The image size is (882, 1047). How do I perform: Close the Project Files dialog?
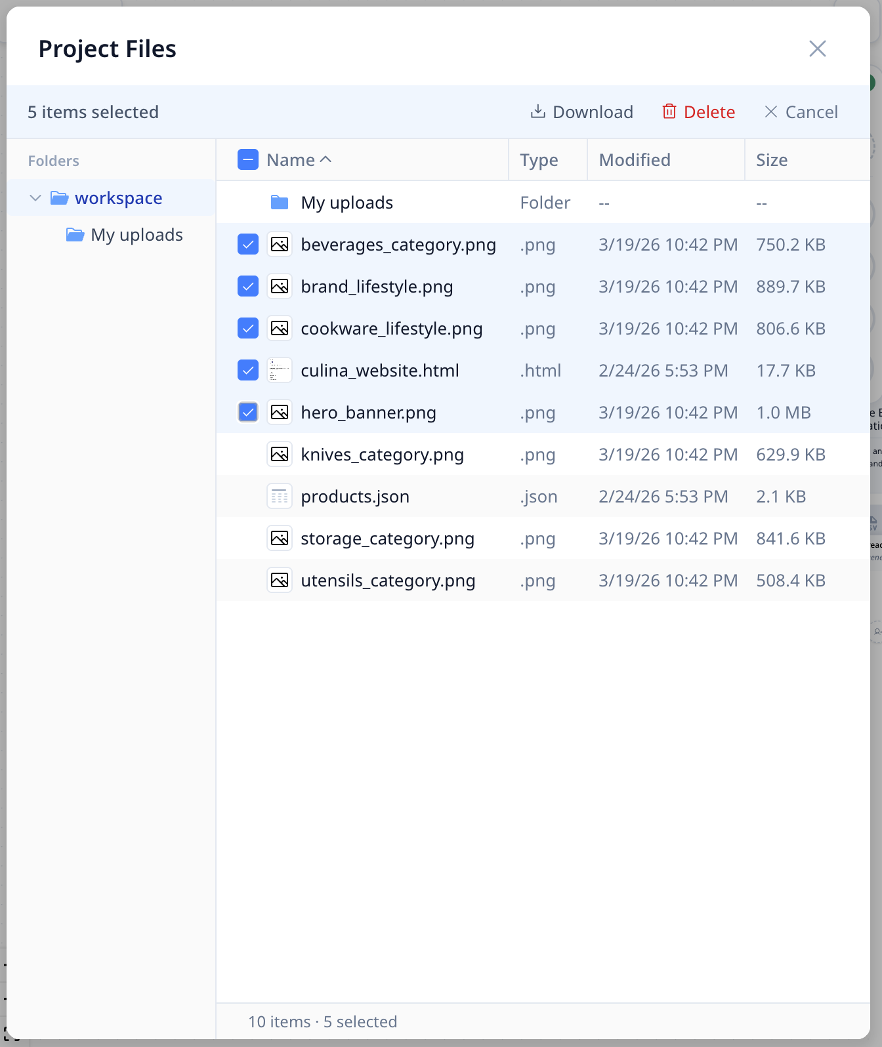[817, 49]
